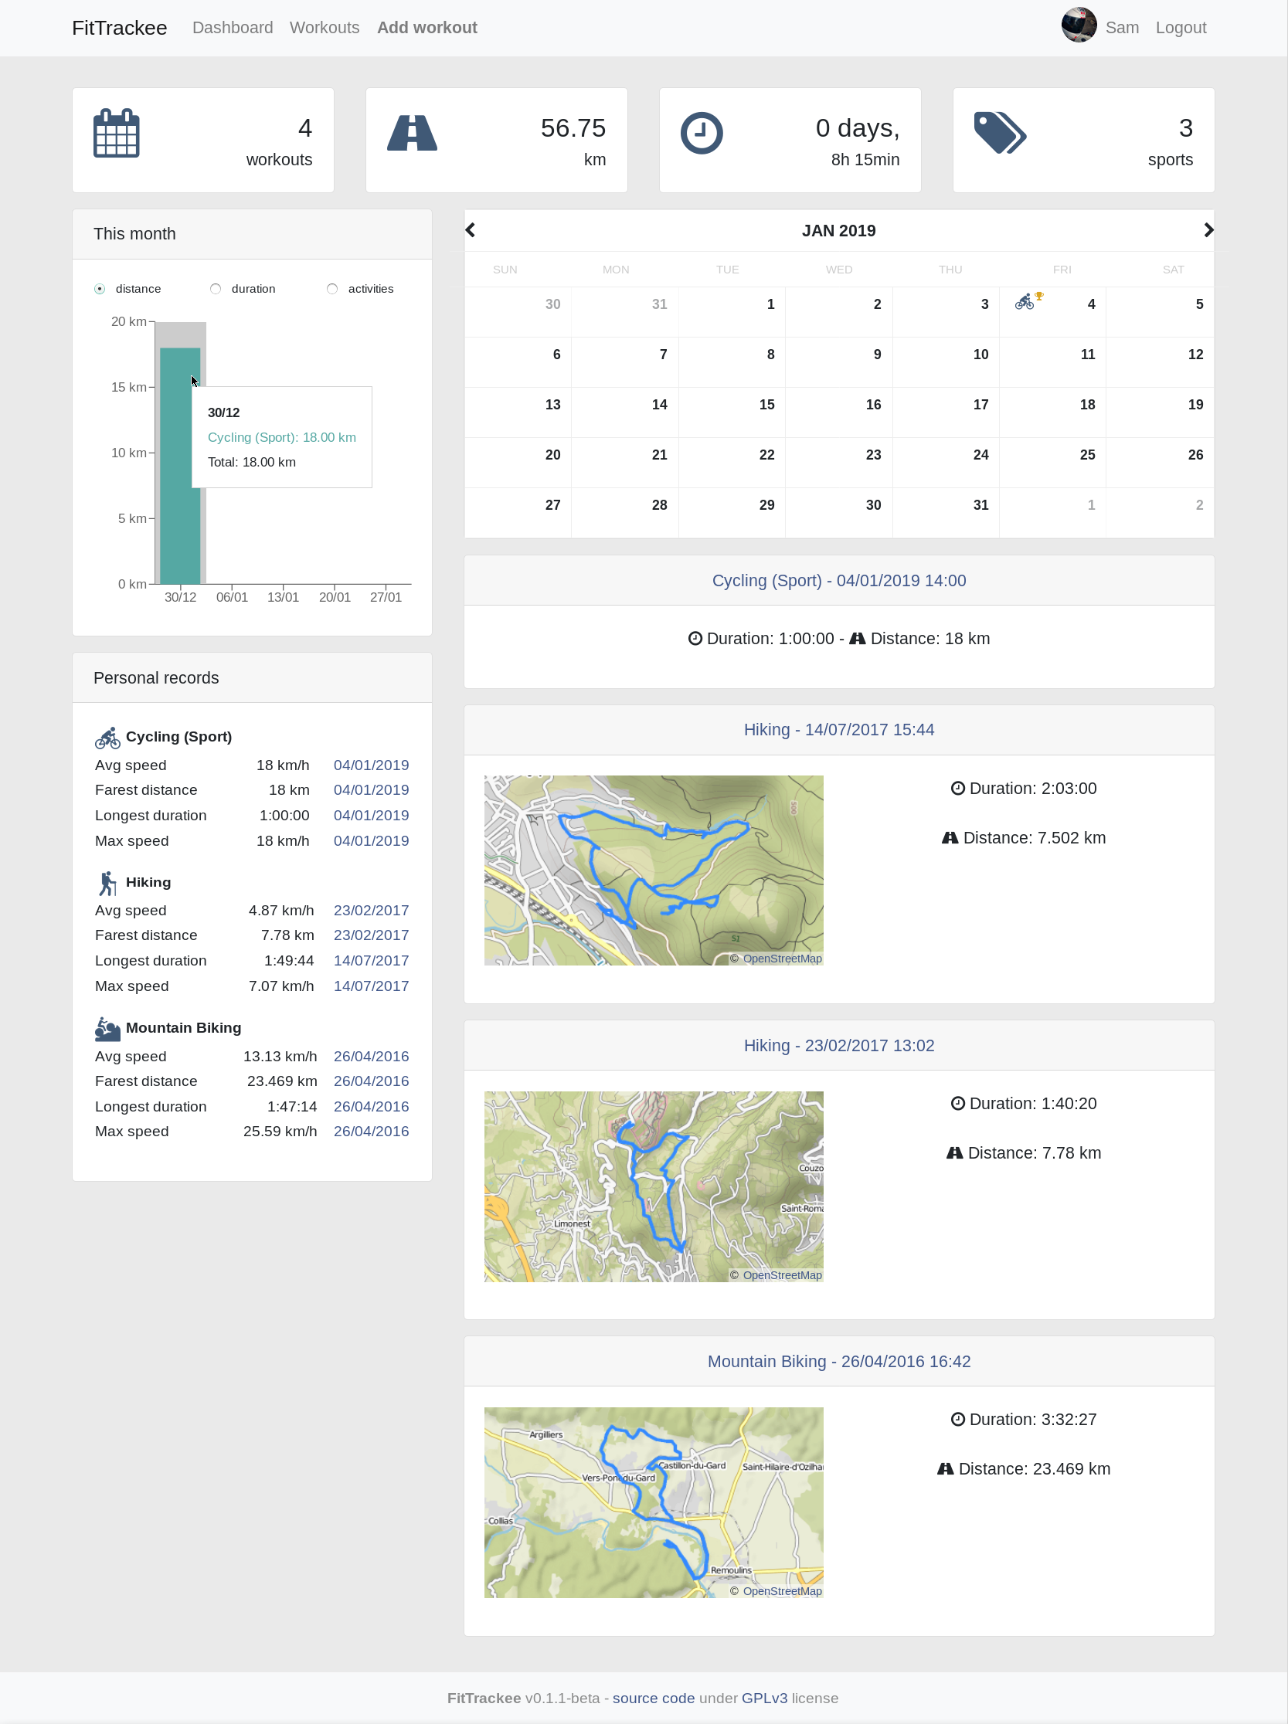
Task: Click Cycling (Sport): 18.00 km tooltip text
Action: coord(281,438)
